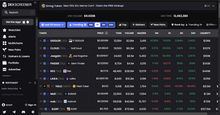Select the Gainers tab

coord(138,25)
